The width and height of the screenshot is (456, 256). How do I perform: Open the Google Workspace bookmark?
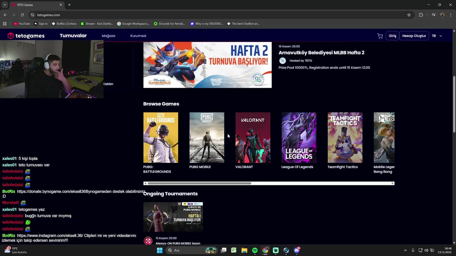[x=133, y=24]
